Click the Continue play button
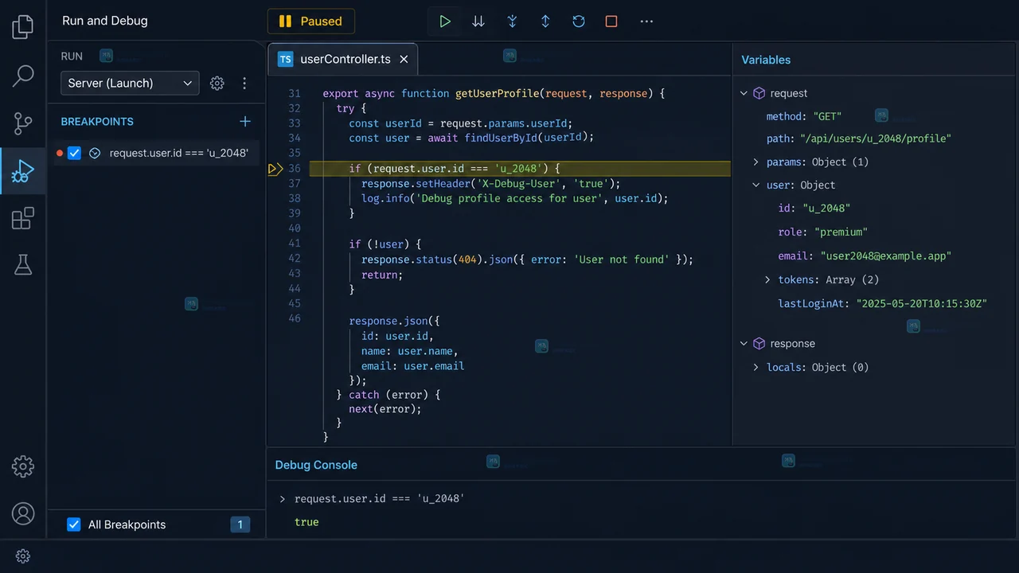1019x573 pixels. pyautogui.click(x=445, y=21)
